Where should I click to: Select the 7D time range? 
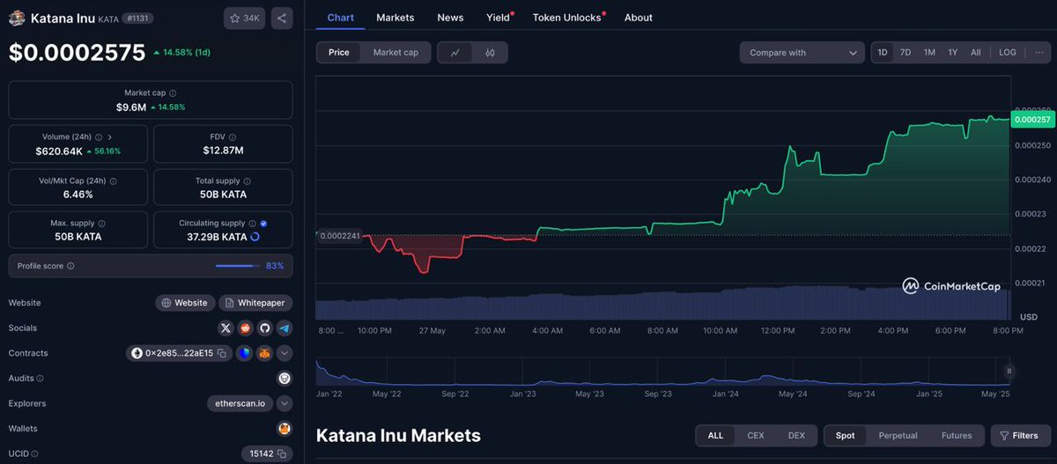[905, 53]
